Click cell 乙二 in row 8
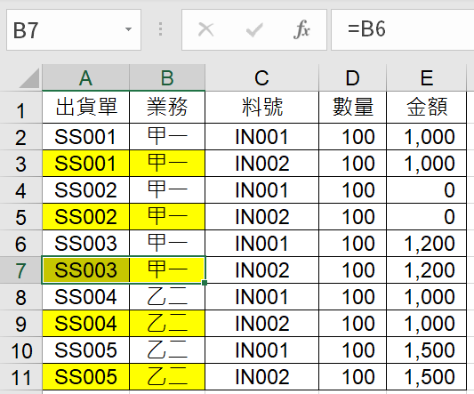The height and width of the screenshot is (394, 474). [x=167, y=297]
